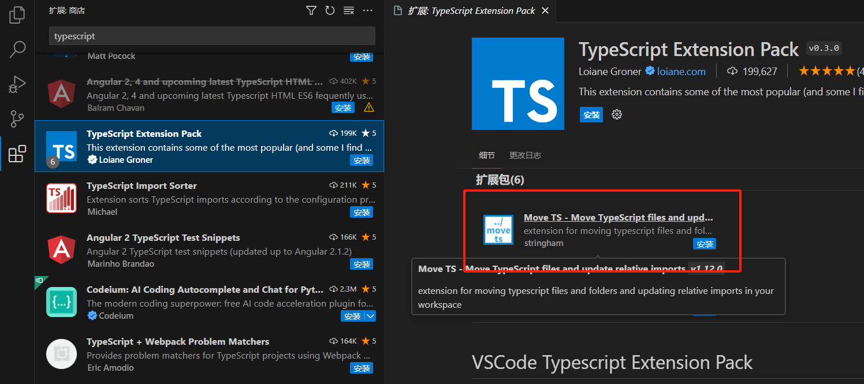Close the TypeScript Extension Pack tab
Image resolution: width=864 pixels, height=384 pixels.
coord(545,10)
